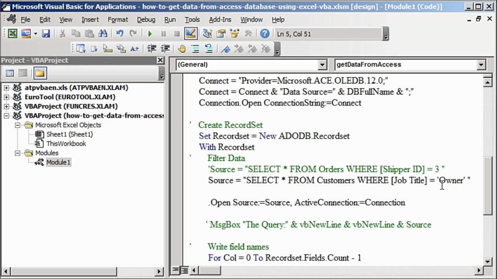The height and width of the screenshot is (279, 497).
Task: Open the Tools menu
Action: (192, 19)
